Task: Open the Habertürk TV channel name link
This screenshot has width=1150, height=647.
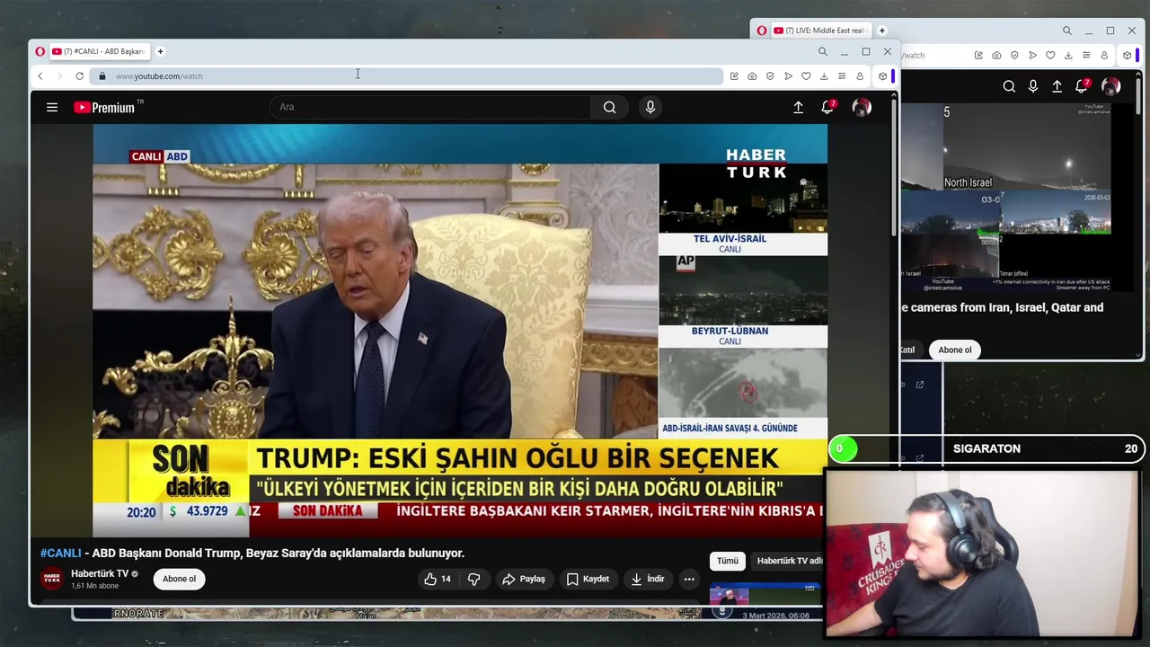Action: (x=100, y=573)
